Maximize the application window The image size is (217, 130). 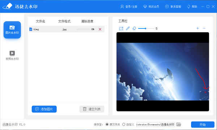click(x=208, y=6)
